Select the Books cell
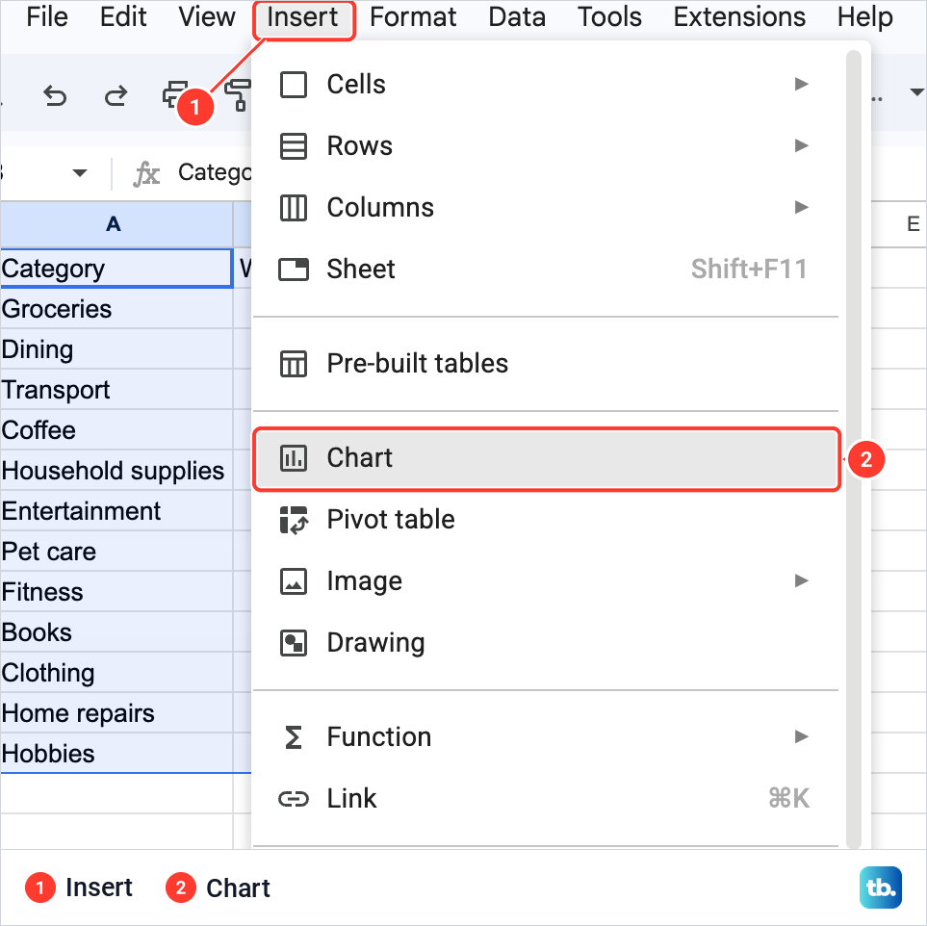The height and width of the screenshot is (926, 927). pos(116,632)
